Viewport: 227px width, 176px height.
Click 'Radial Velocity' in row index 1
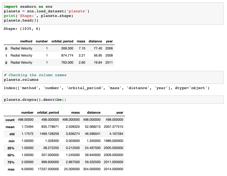click(21, 55)
